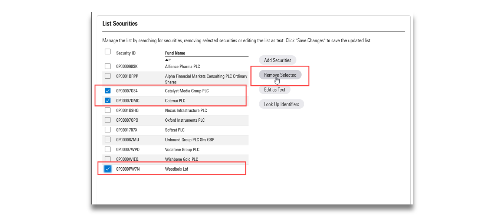Click the Add Securities button
496x223 pixels.
tap(277, 60)
